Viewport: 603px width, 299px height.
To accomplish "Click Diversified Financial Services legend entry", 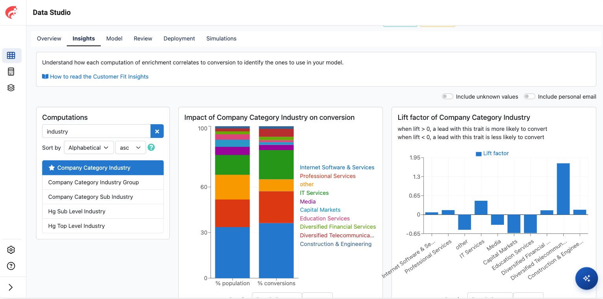I will pos(338,227).
